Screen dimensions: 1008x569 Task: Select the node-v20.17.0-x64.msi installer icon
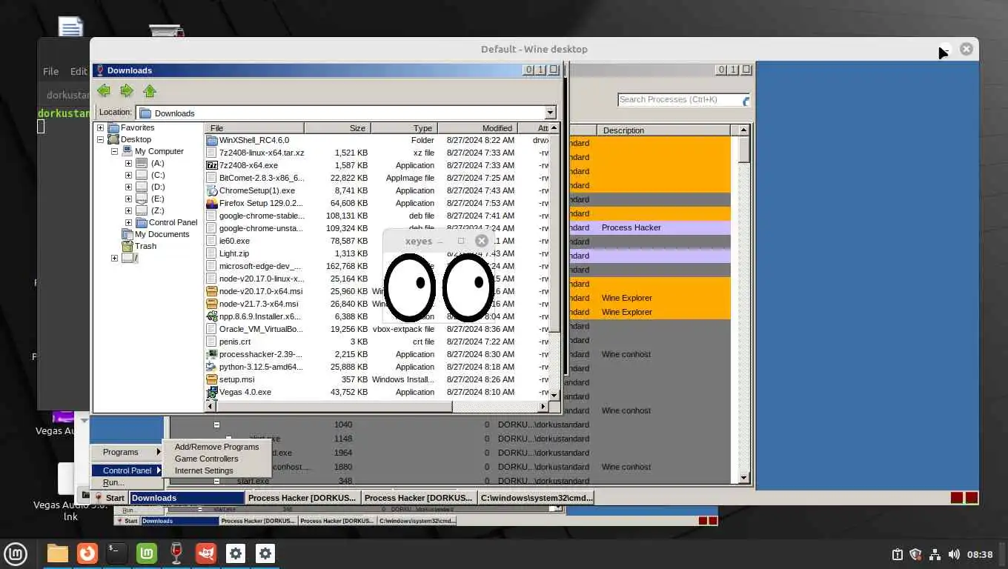(212, 291)
